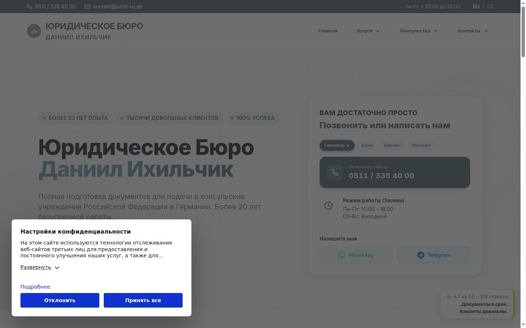This screenshot has height=328, width=526.
Task: Open the Консульства dropdown menu
Action: pyautogui.click(x=419, y=31)
